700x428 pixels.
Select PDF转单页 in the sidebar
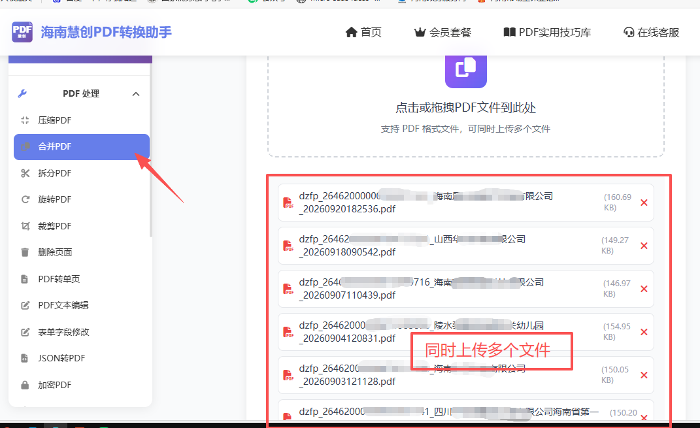tap(81, 279)
